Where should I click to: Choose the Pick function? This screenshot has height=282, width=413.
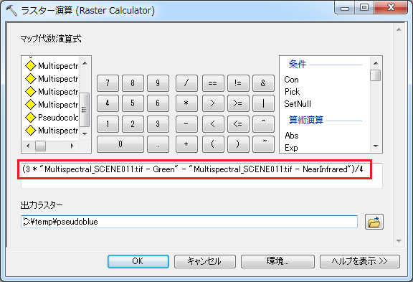(x=292, y=91)
